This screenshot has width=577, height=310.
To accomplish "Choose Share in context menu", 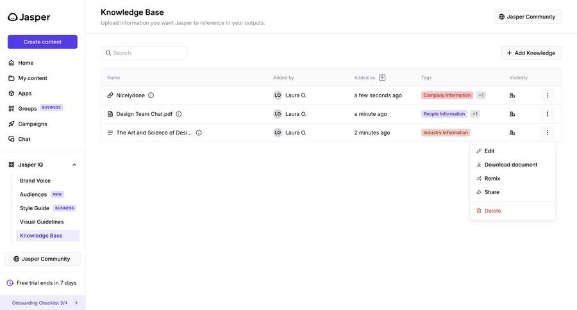I will tap(512, 192).
